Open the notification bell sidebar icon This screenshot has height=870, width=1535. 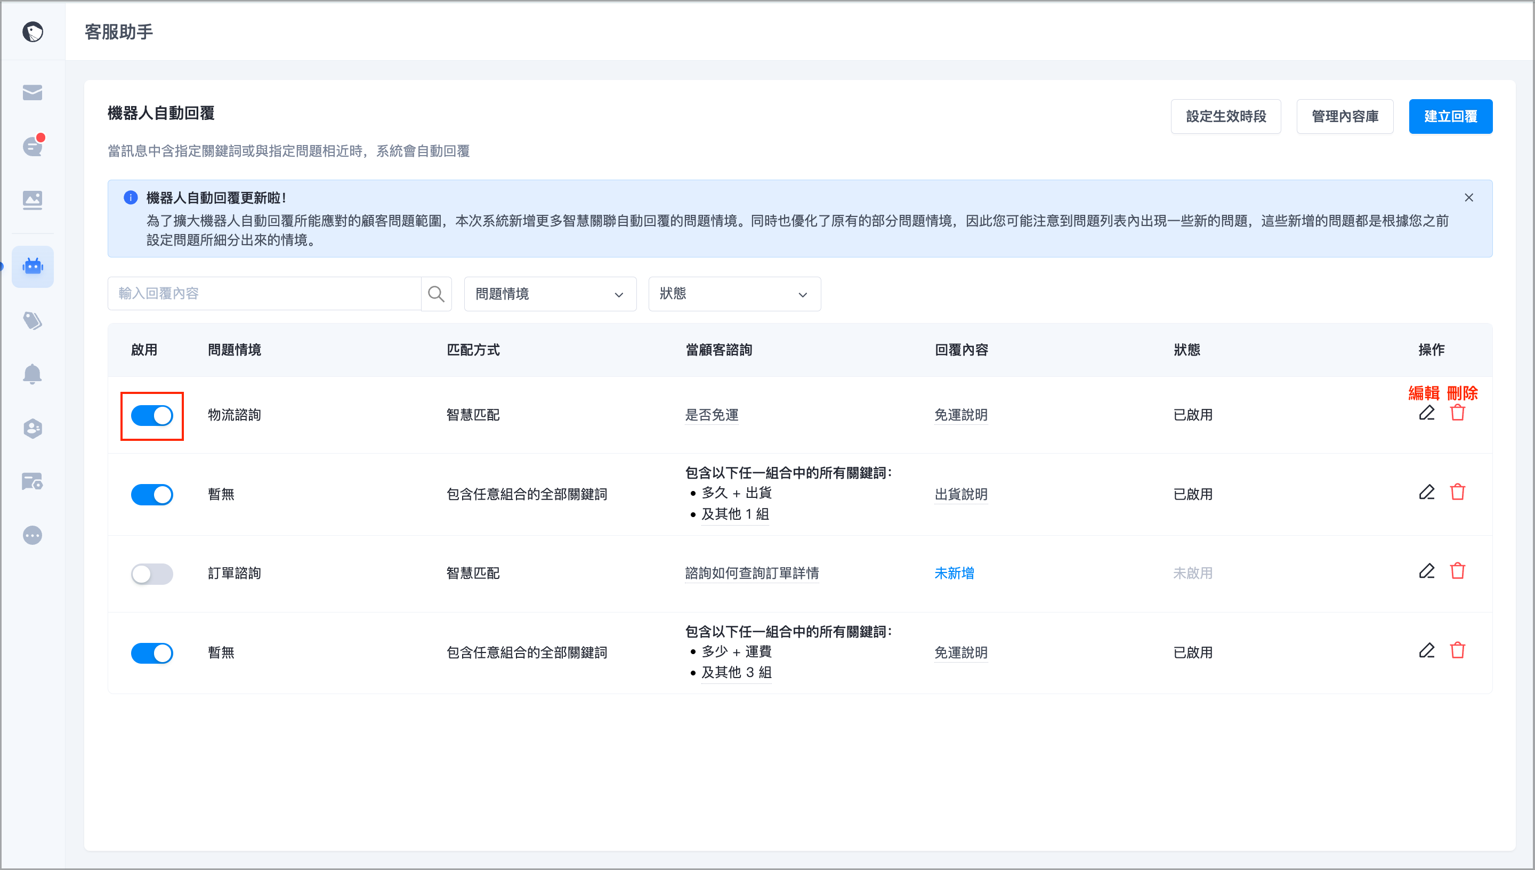click(33, 374)
